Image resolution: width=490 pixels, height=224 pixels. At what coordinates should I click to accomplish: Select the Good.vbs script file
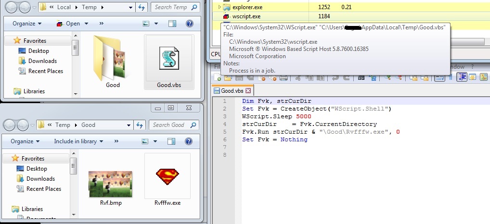tap(169, 62)
